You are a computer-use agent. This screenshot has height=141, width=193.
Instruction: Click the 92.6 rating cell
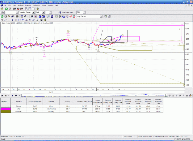click(x=68, y=106)
